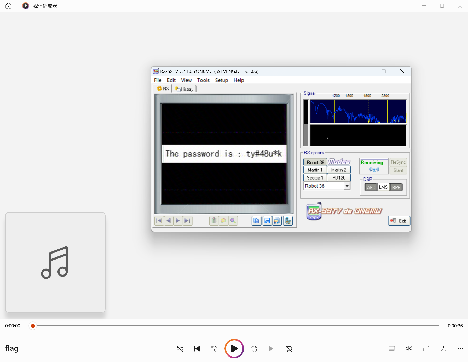This screenshot has height=362, width=468.
Task: Jump to the last received image
Action: pos(187,221)
